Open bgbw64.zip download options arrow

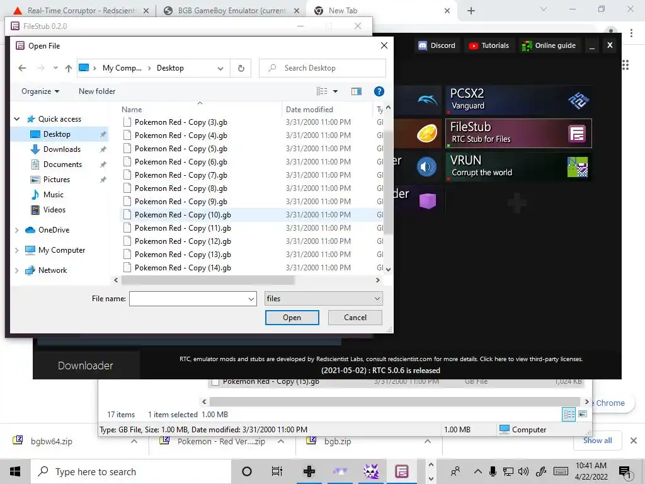click(134, 441)
